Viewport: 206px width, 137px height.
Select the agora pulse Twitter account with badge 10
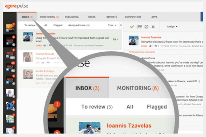(x=10, y=67)
